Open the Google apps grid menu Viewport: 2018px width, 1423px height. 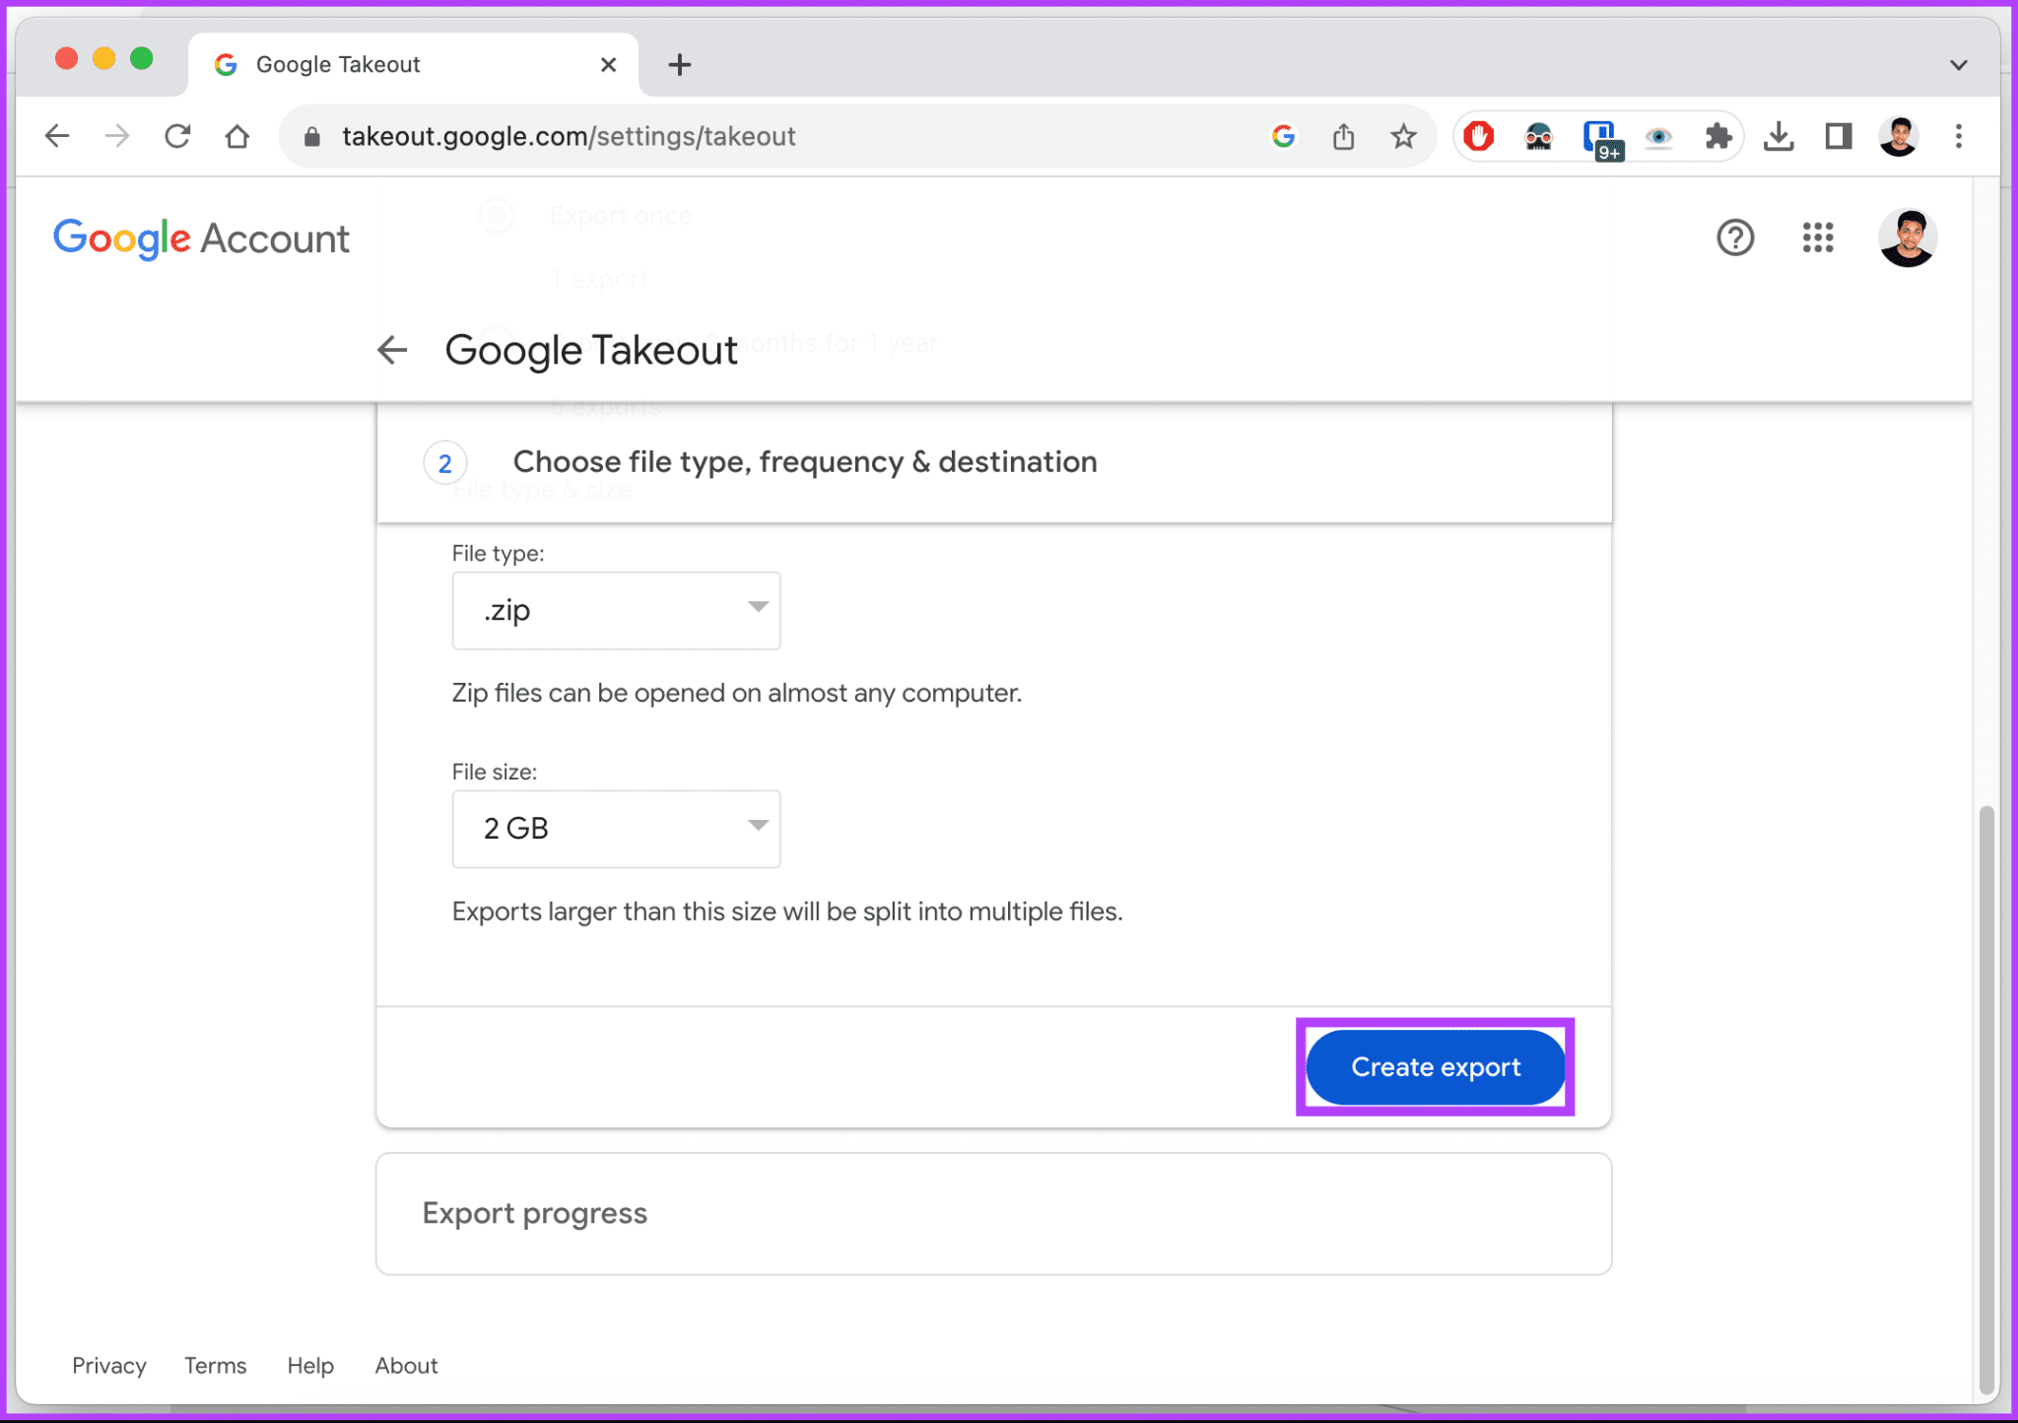pos(1818,237)
